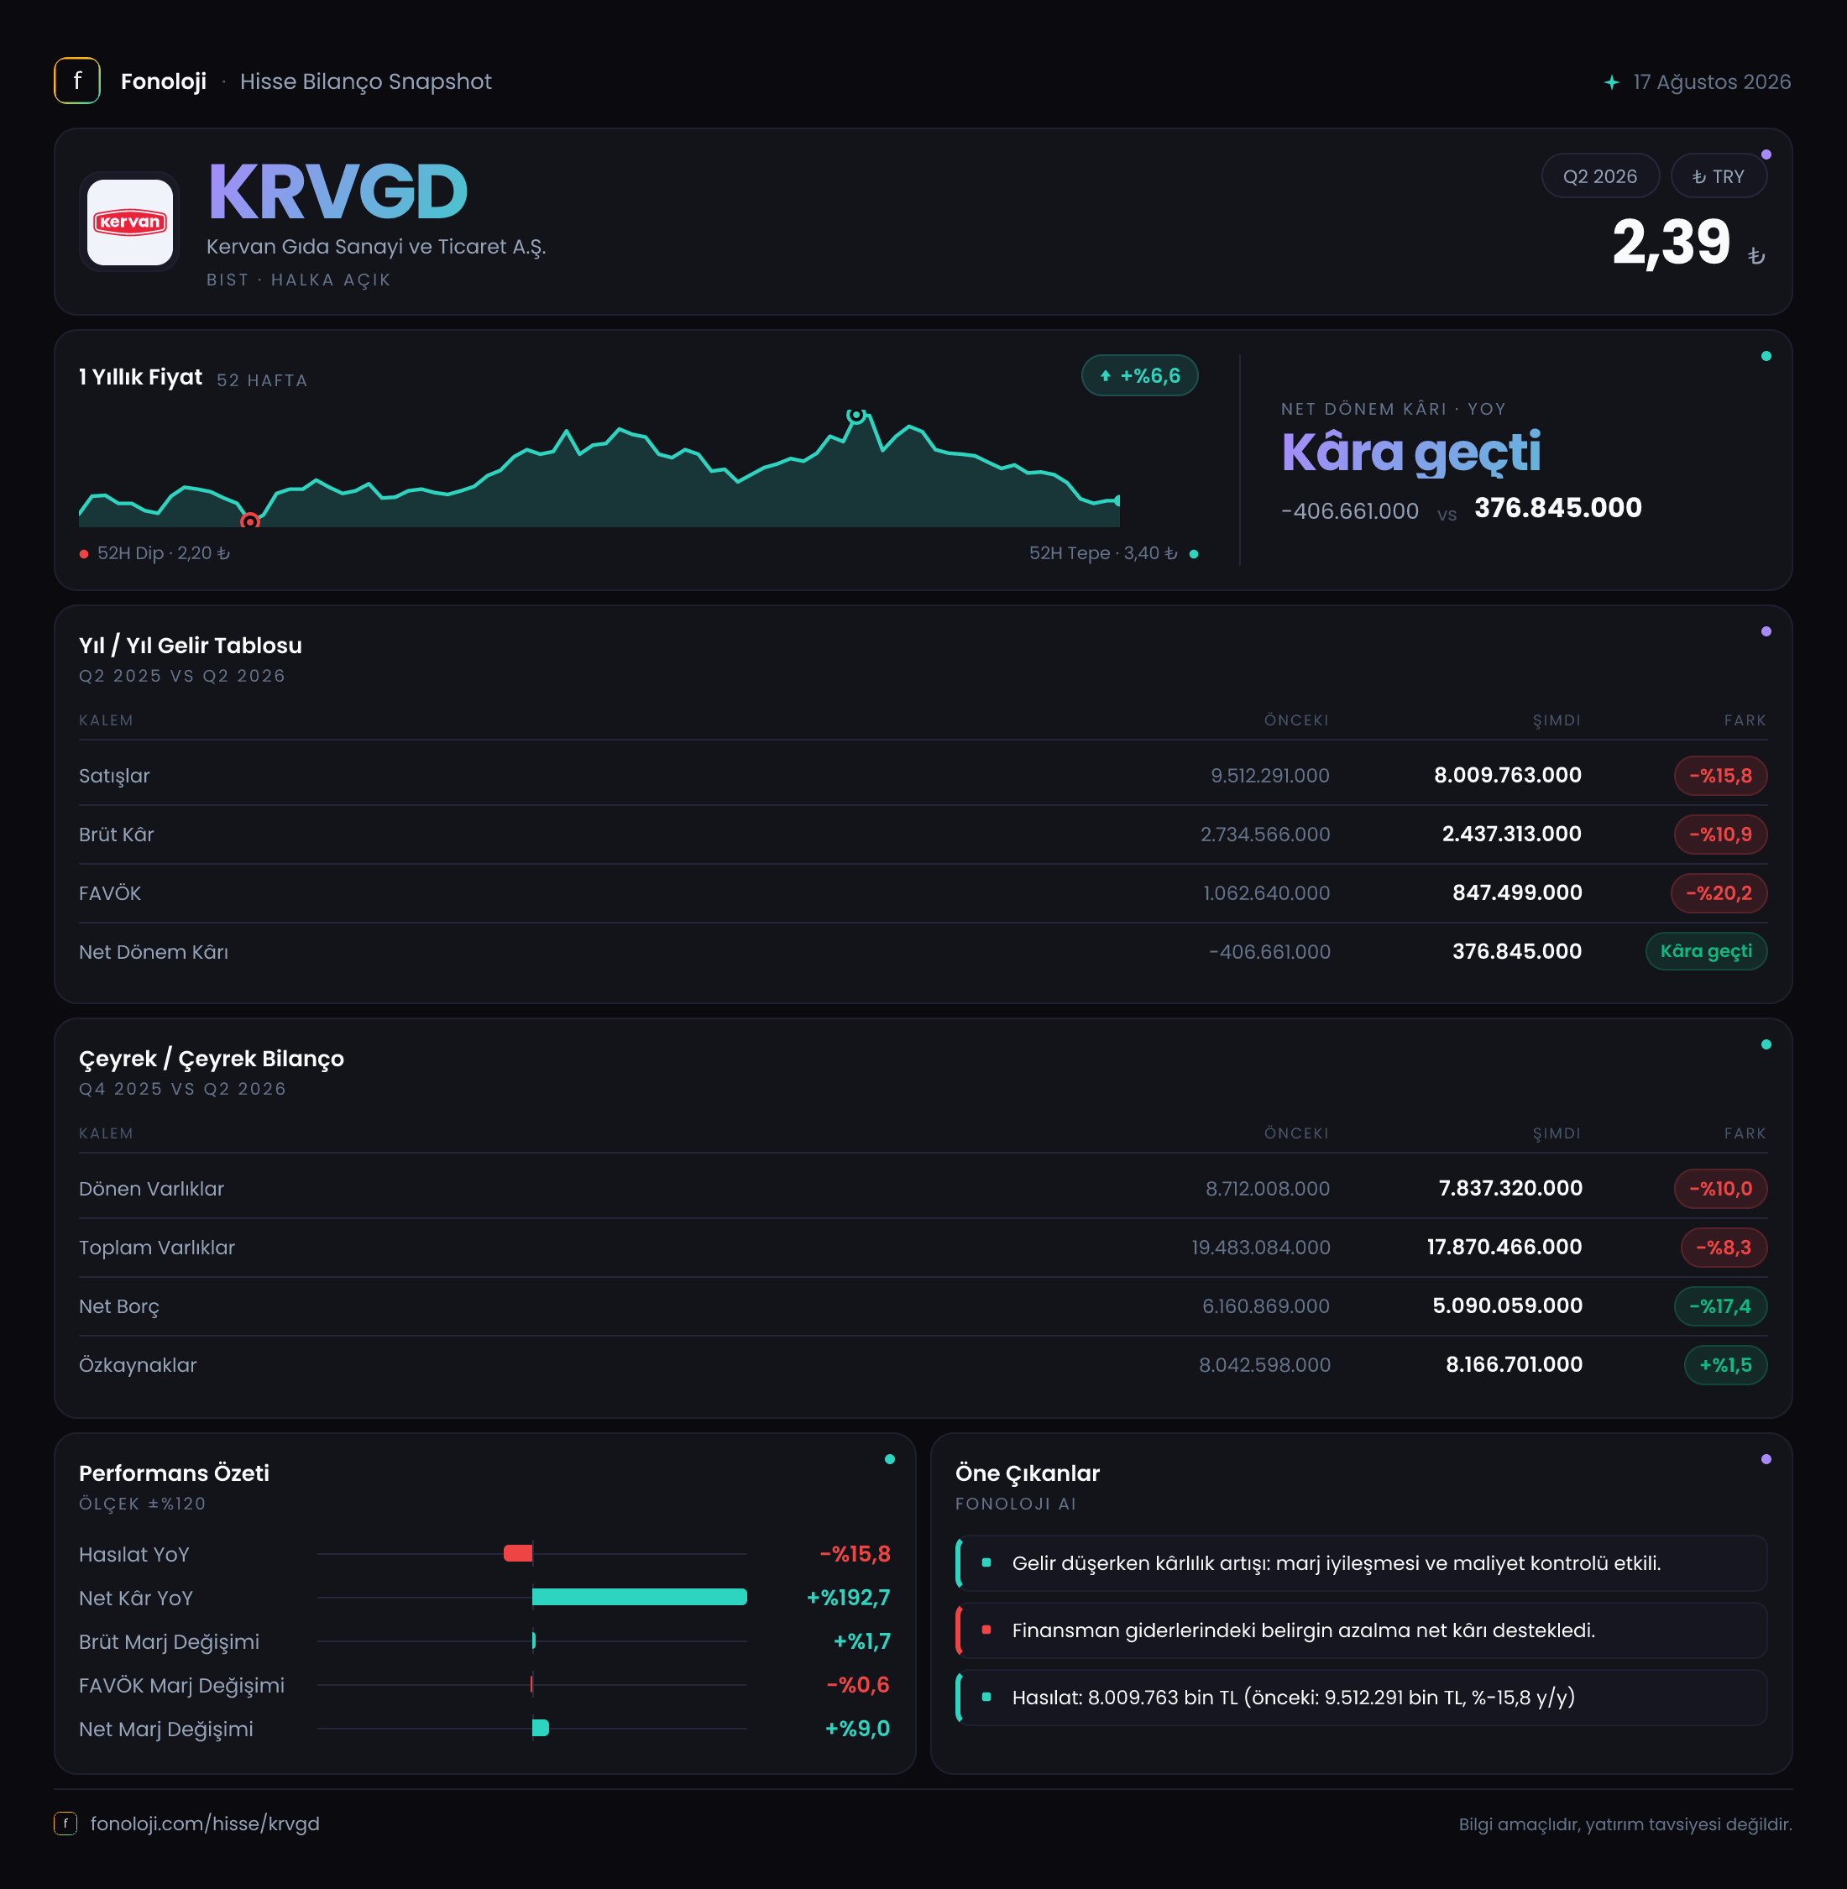Click the 52-week high marker on chart
Viewport: 1847px width, 1889px height.
pos(855,416)
